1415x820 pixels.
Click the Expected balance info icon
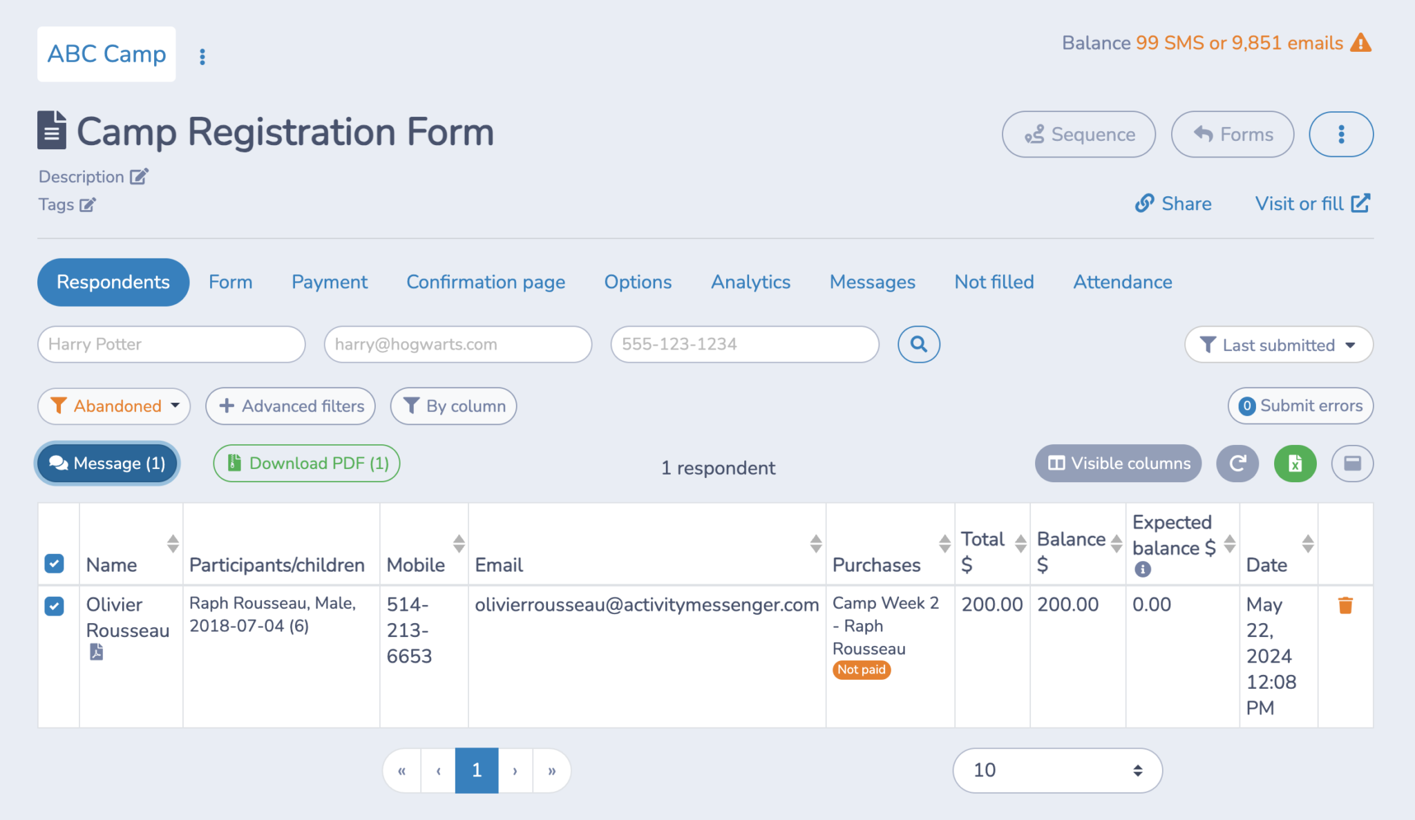(x=1143, y=569)
